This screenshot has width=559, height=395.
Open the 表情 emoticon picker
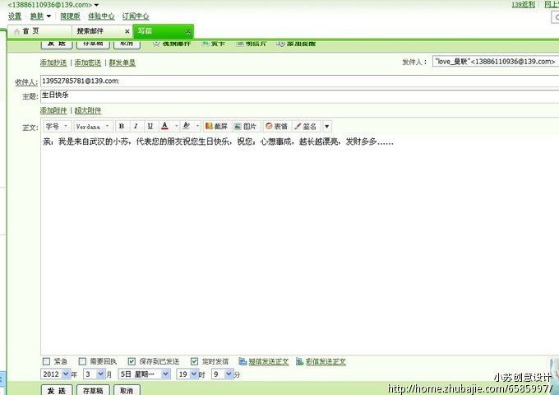tap(276, 127)
